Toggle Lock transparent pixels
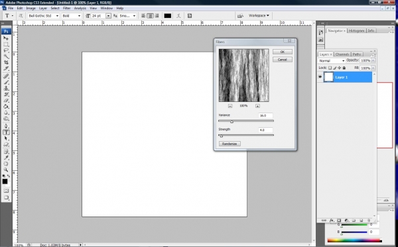 330,68
